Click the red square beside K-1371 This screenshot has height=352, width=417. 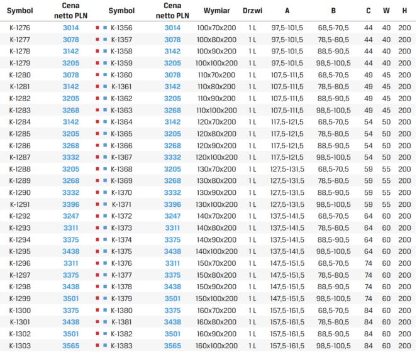click(x=97, y=204)
